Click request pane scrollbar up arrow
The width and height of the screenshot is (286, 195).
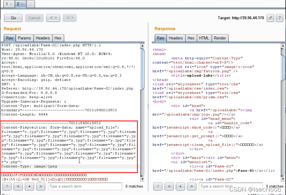click(x=143, y=45)
